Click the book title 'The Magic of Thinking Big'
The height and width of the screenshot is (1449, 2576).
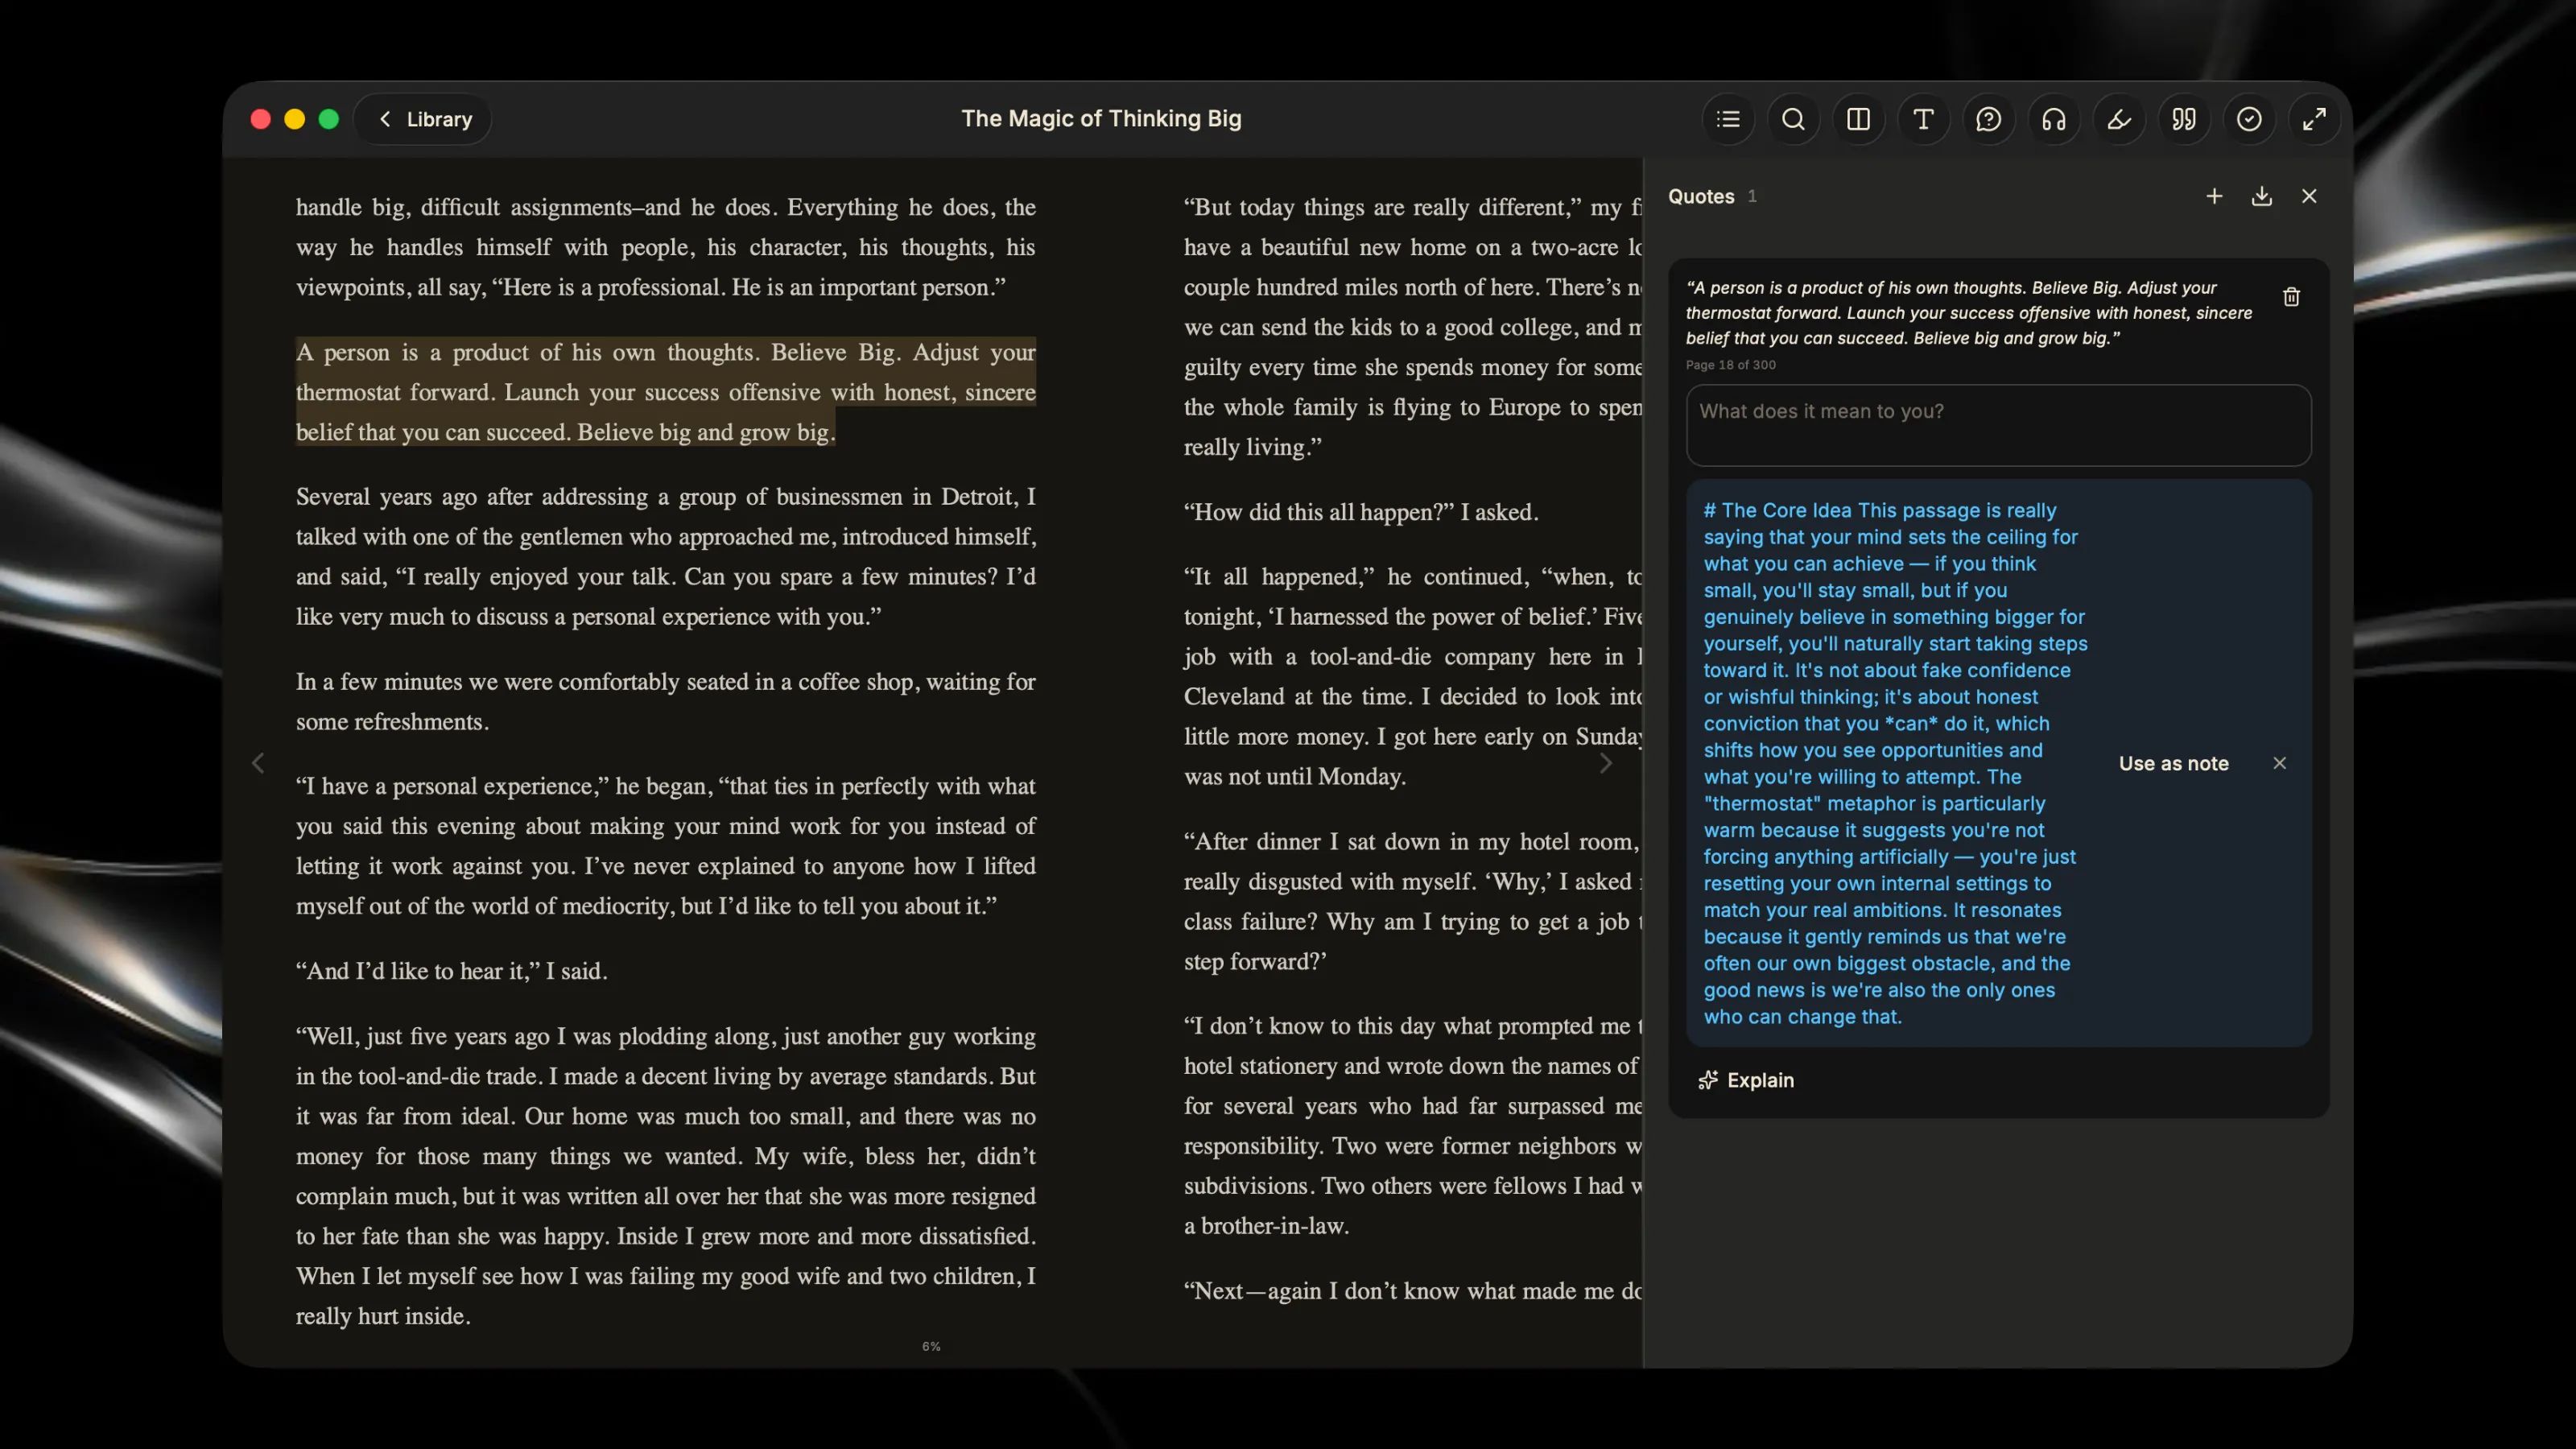tap(1101, 118)
